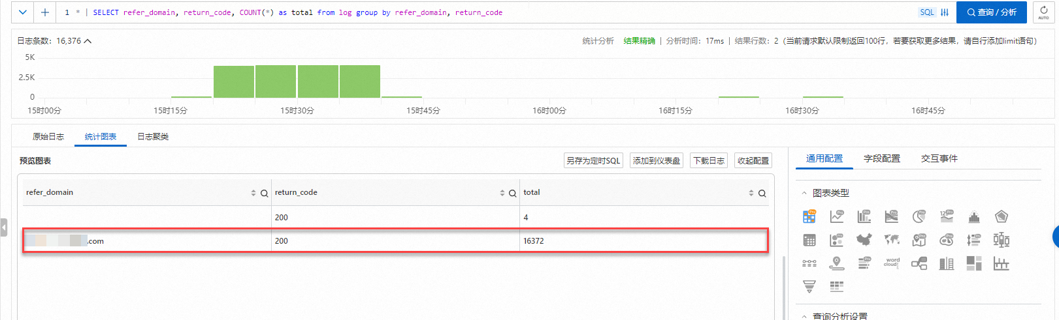Open the 日志聚类 tab
The height and width of the screenshot is (320, 1059).
click(153, 137)
